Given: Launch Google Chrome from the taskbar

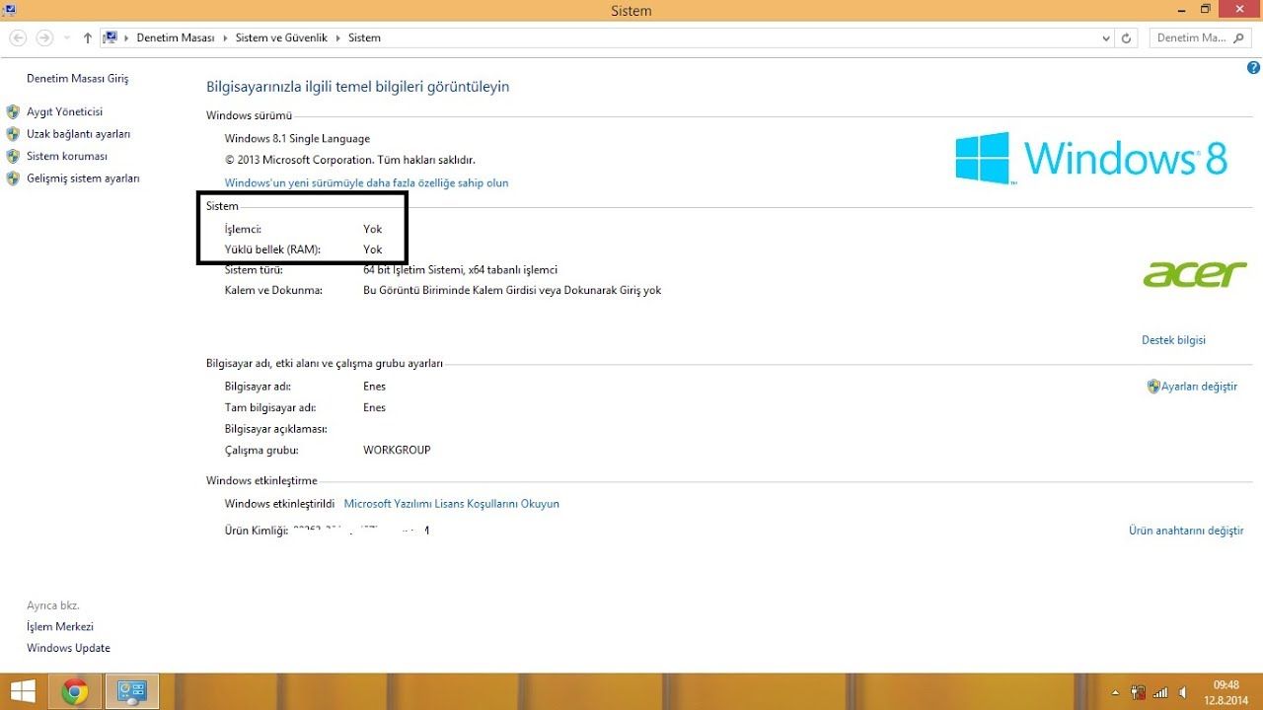Looking at the screenshot, I should click(x=74, y=691).
